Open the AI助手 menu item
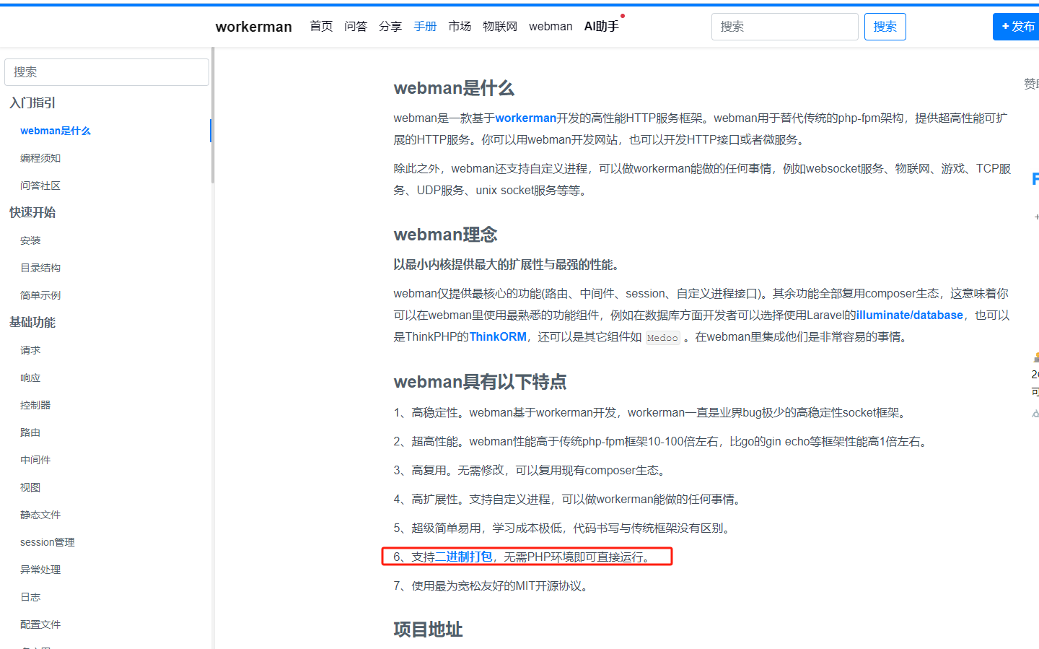 [602, 27]
